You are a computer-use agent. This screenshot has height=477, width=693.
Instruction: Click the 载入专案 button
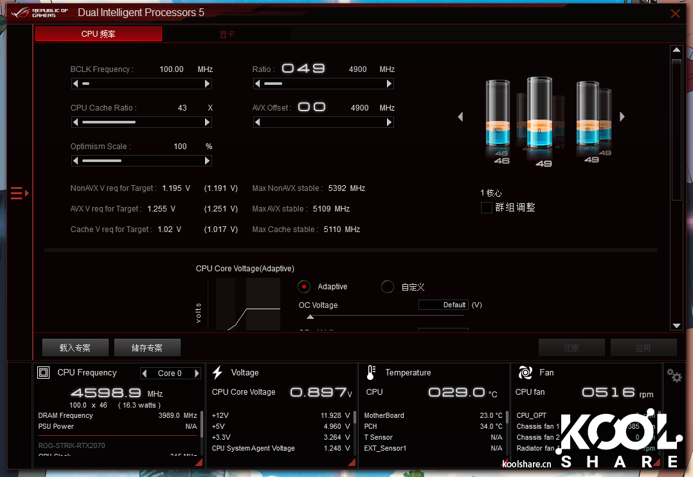pos(75,348)
